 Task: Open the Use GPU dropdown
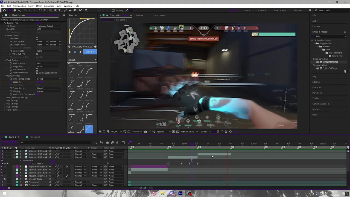(49, 29)
